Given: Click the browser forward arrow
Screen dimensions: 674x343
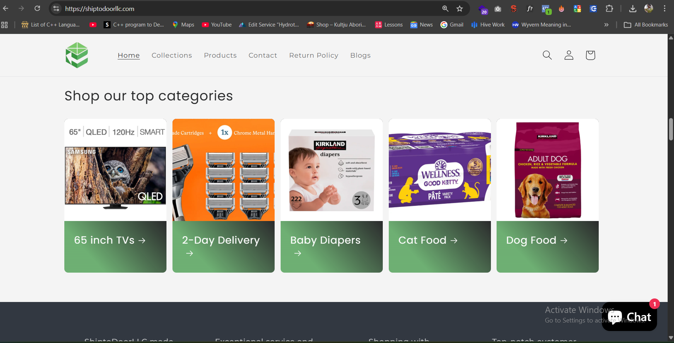Looking at the screenshot, I should [21, 8].
